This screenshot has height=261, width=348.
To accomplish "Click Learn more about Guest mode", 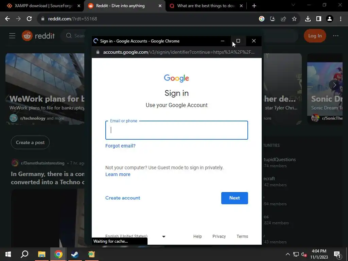I will [x=118, y=174].
